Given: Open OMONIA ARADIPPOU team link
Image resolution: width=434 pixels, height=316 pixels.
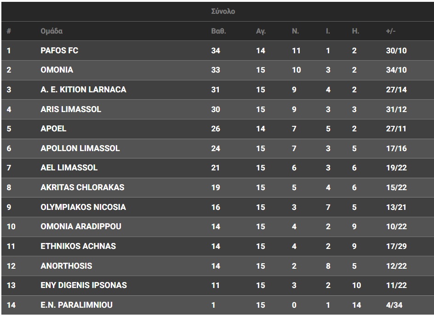Looking at the screenshot, I should tap(81, 226).
